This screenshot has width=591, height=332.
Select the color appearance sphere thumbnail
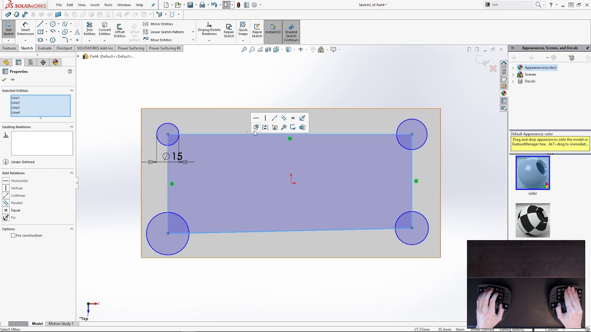click(x=533, y=173)
